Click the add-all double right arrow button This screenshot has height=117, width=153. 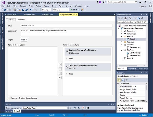coord(60,64)
